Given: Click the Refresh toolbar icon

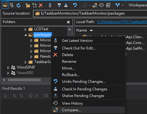Looking at the screenshot, I should pos(19,5).
